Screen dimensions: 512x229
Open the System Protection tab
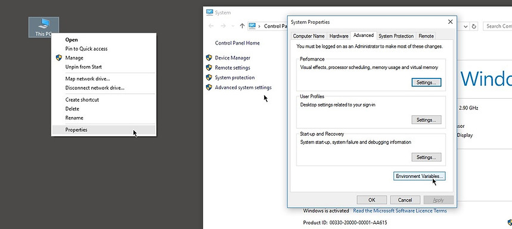pos(396,36)
